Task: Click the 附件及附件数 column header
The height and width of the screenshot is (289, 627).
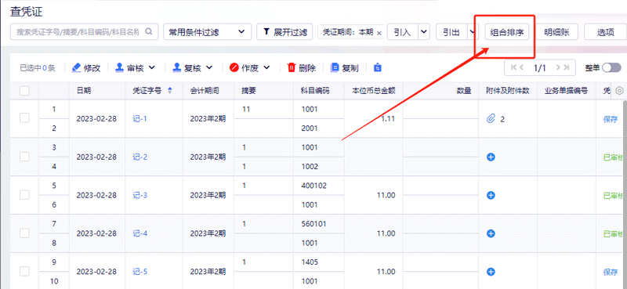Action: click(x=507, y=91)
